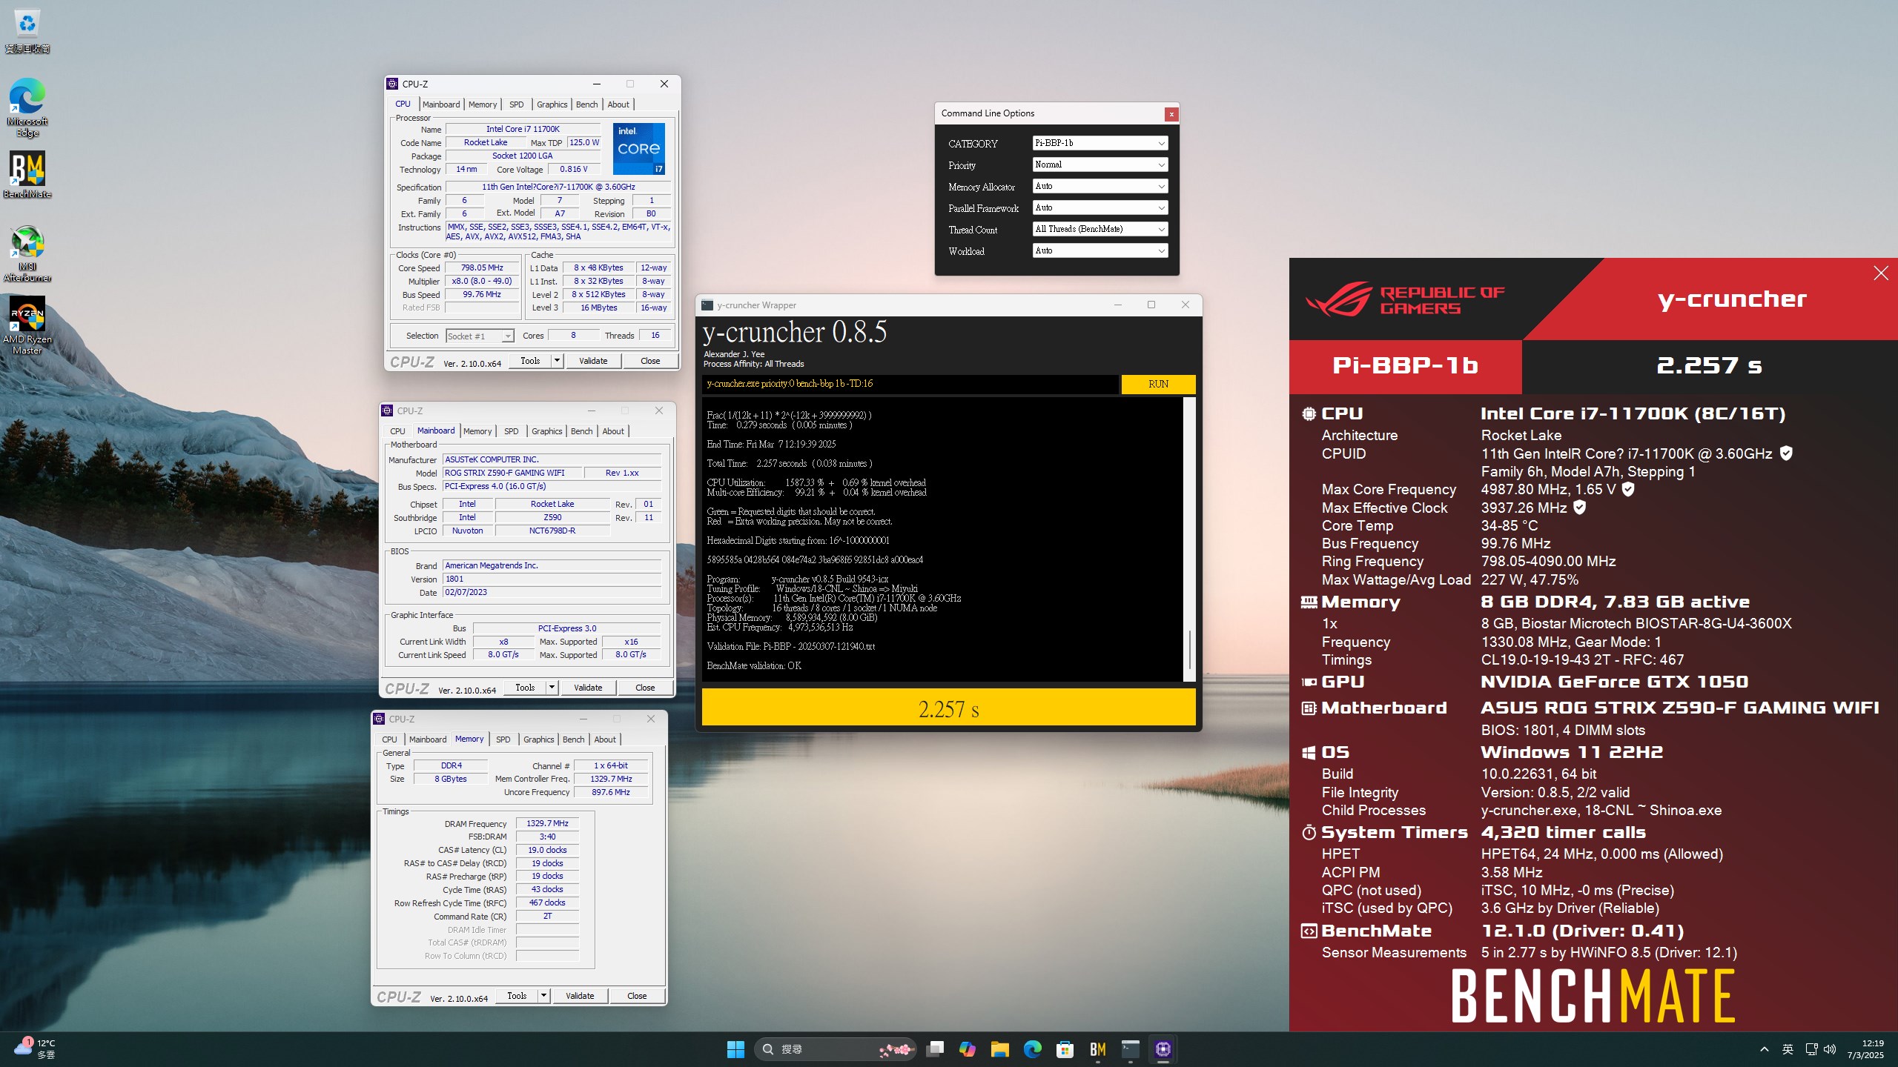
Task: Switch to the terminal taskbar icon
Action: (x=1131, y=1048)
